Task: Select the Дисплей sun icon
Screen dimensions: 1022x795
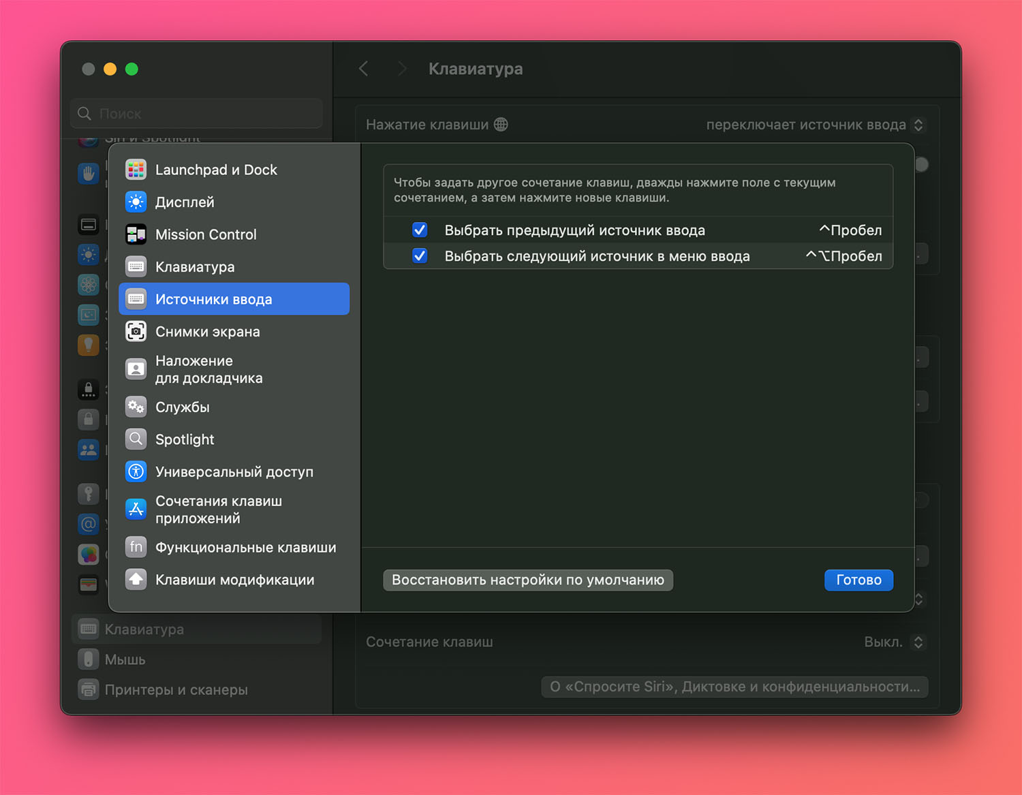Action: tap(136, 202)
